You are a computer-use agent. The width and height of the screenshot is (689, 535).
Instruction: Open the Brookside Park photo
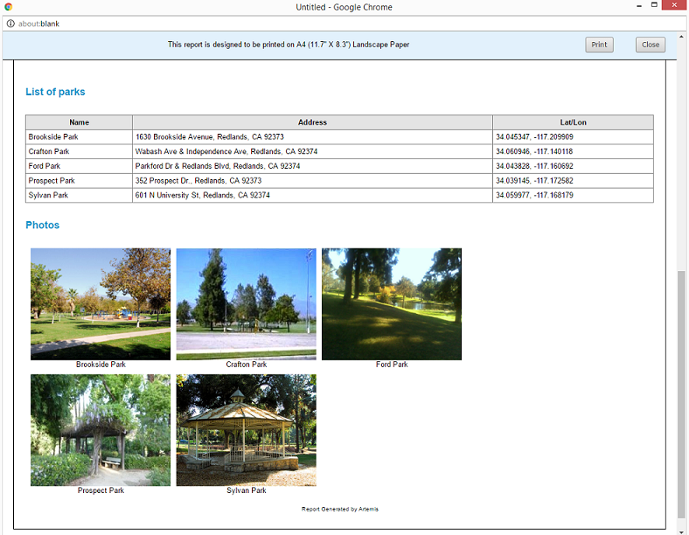(x=101, y=304)
